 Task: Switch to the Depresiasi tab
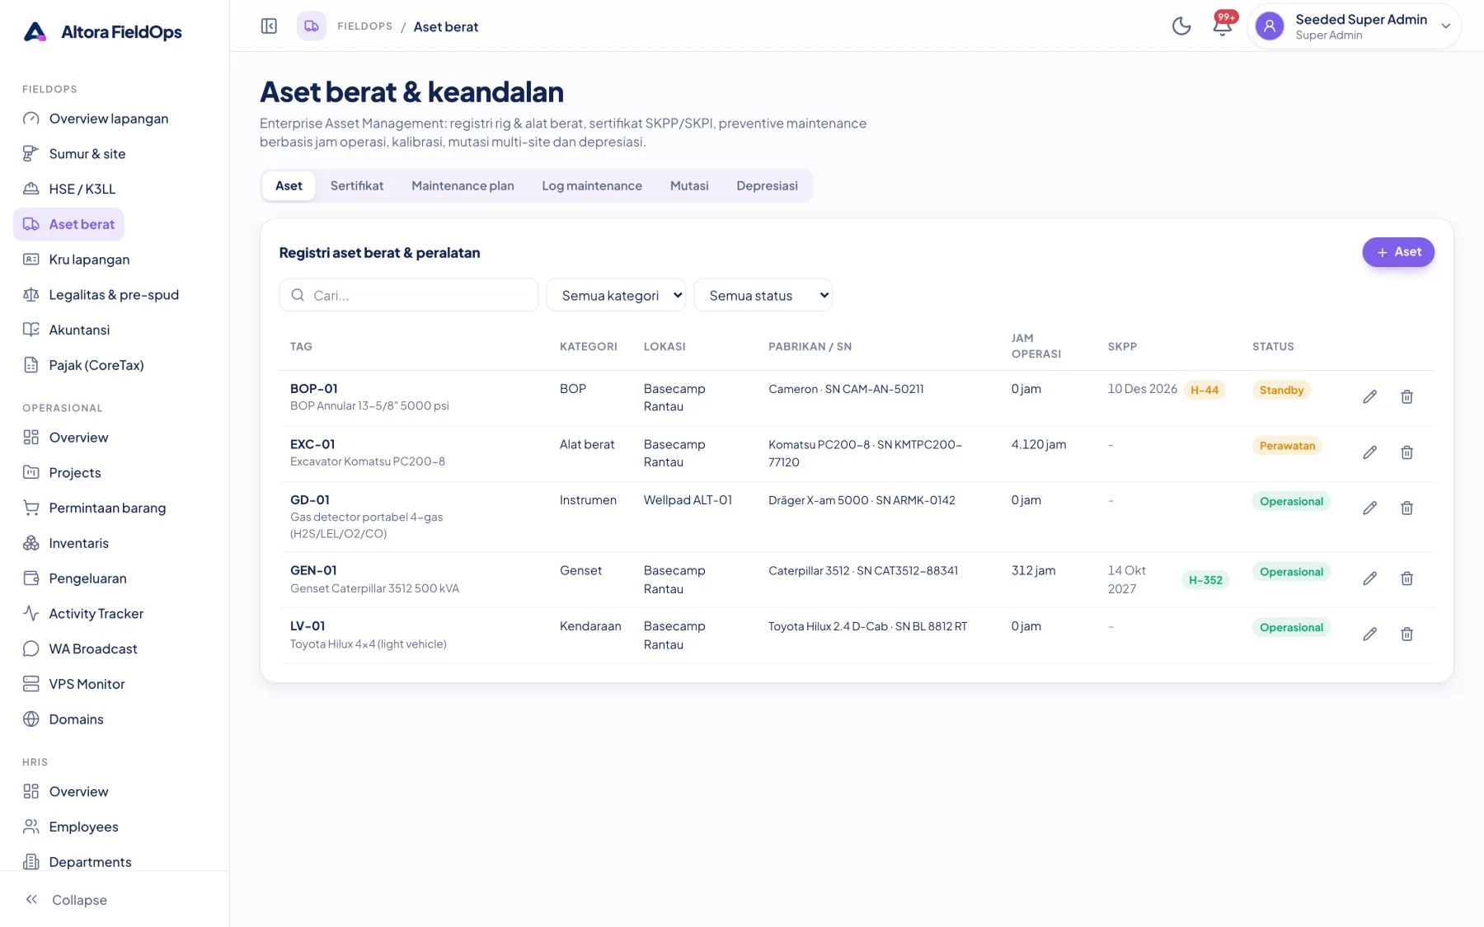767,186
